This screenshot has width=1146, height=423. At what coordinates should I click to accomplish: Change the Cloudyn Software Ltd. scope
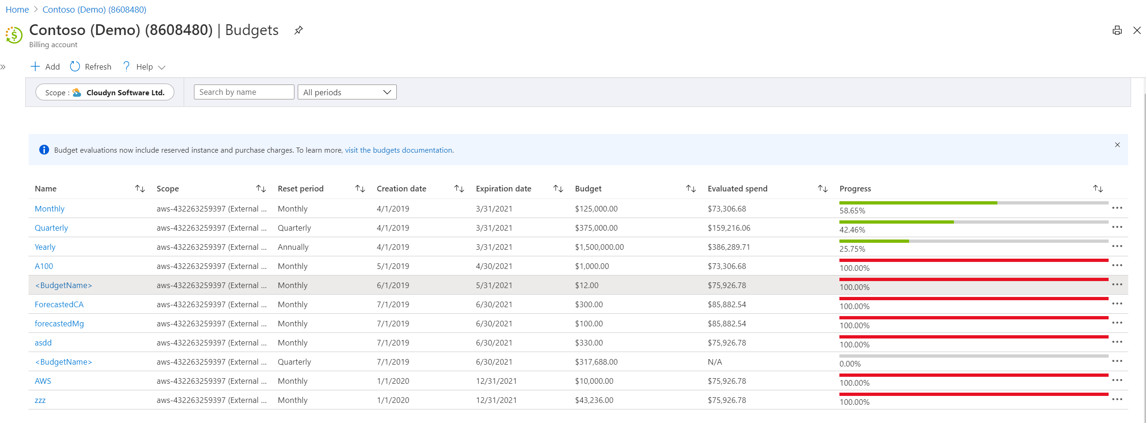(105, 92)
